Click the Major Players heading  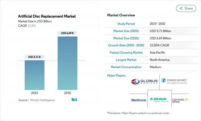(116, 75)
